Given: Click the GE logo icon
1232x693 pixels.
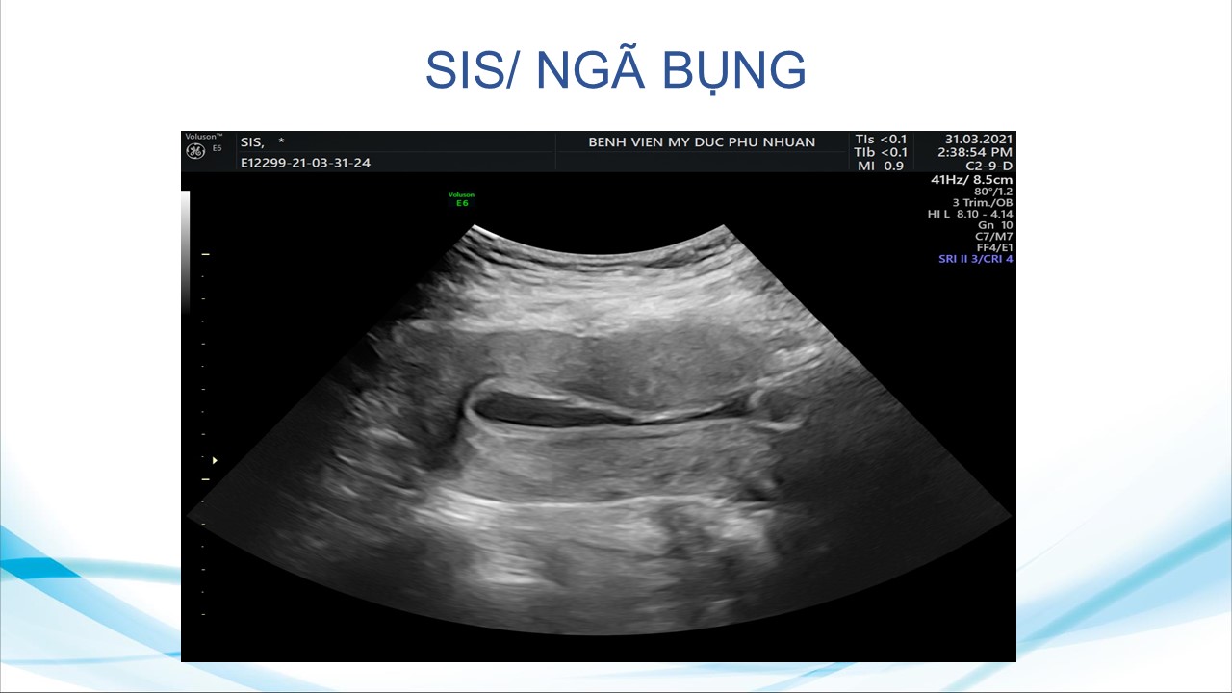Looking at the screenshot, I should point(195,151).
